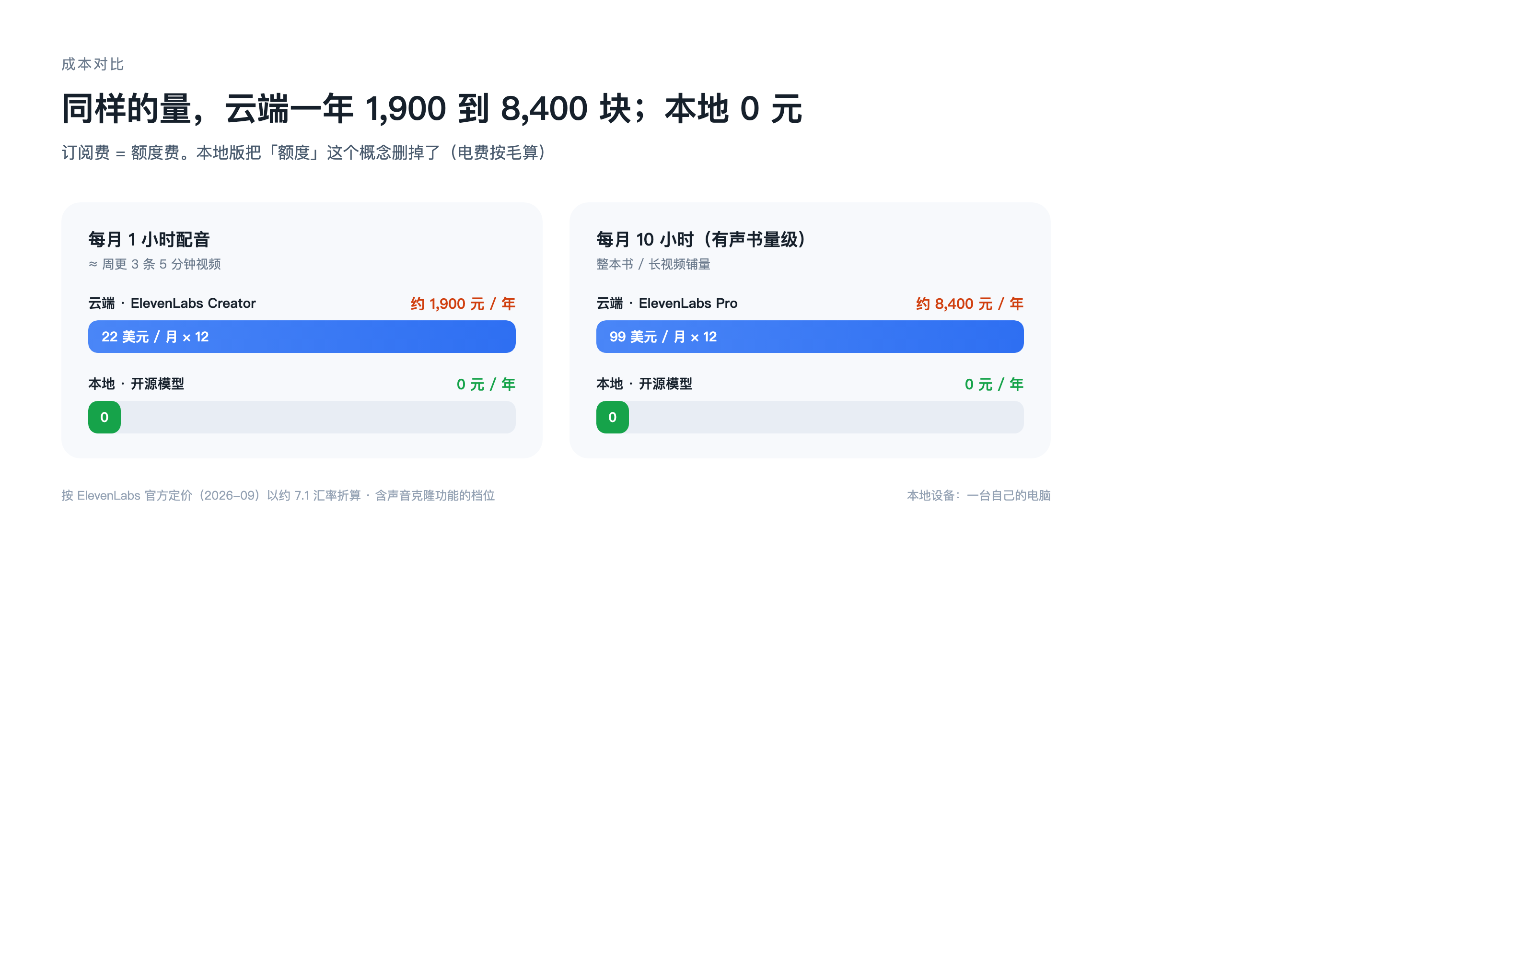Click the text ≈ 周更 3 条 5 分钟视频
The height and width of the screenshot is (959, 1534).
(155, 264)
